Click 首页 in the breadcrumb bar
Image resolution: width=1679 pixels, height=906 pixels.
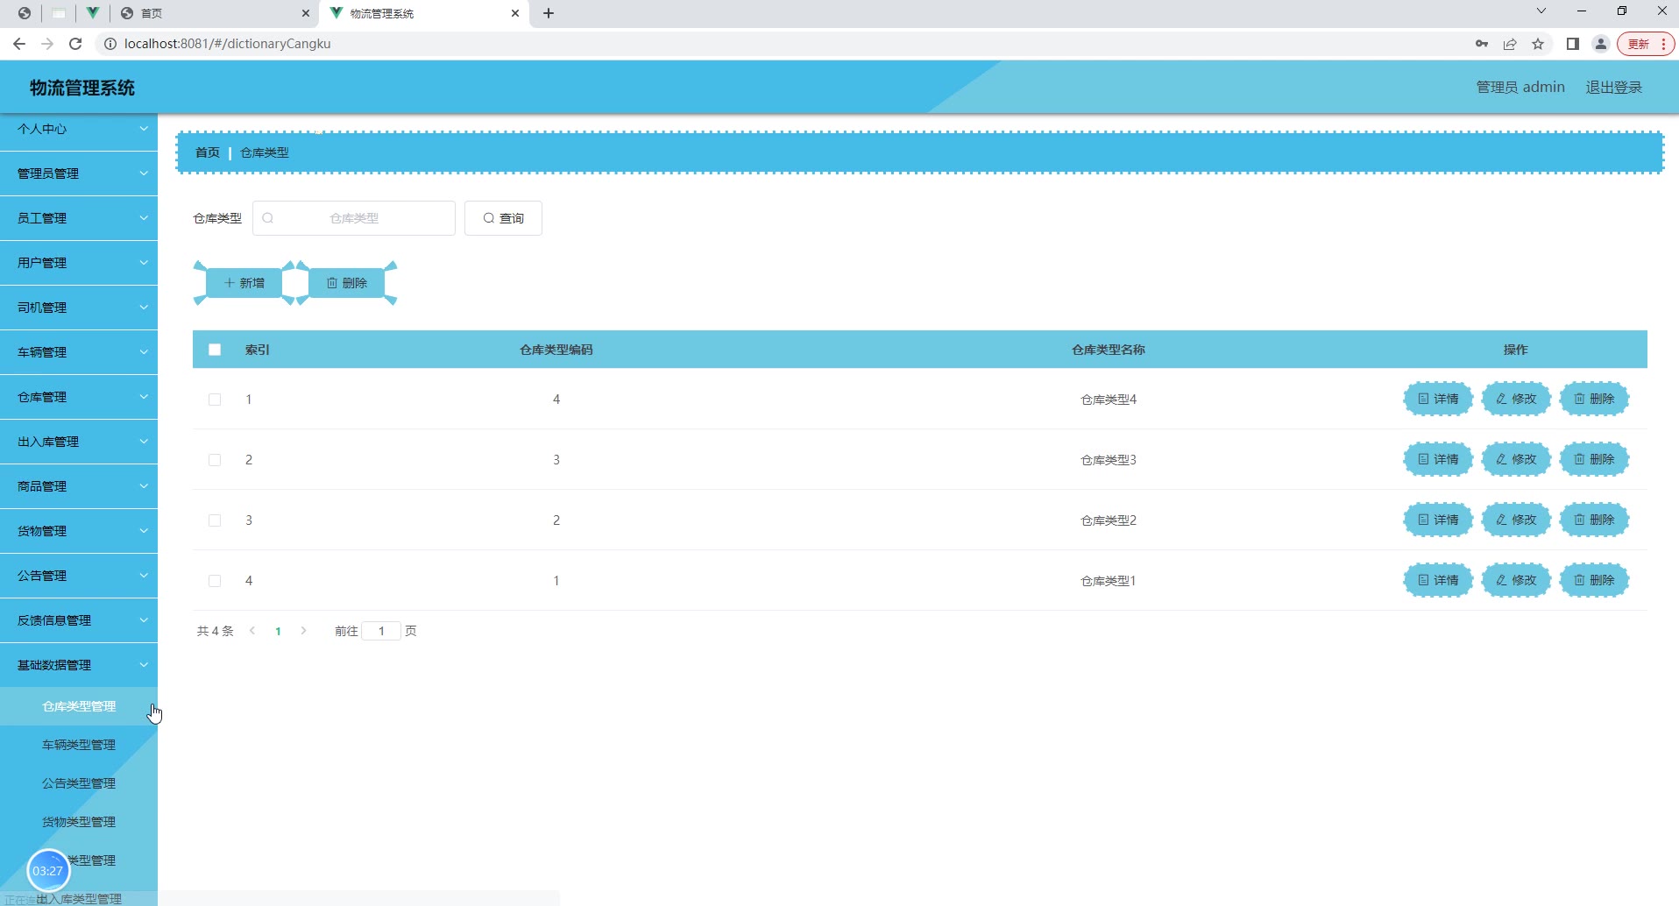208,152
